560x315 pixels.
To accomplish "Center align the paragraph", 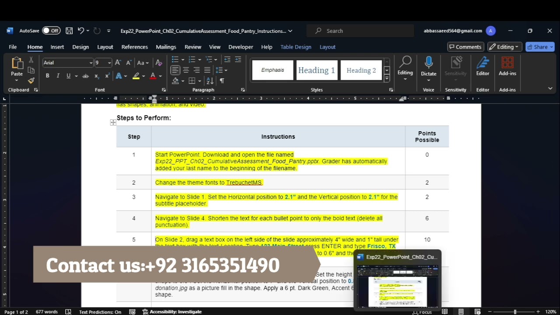I will tap(186, 70).
